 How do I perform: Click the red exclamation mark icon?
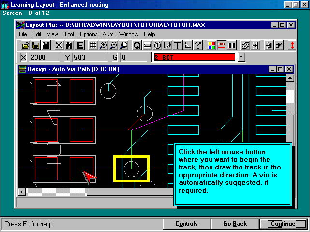coord(291,45)
